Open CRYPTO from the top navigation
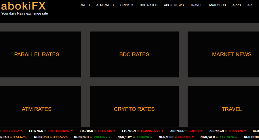 (x=127, y=5)
